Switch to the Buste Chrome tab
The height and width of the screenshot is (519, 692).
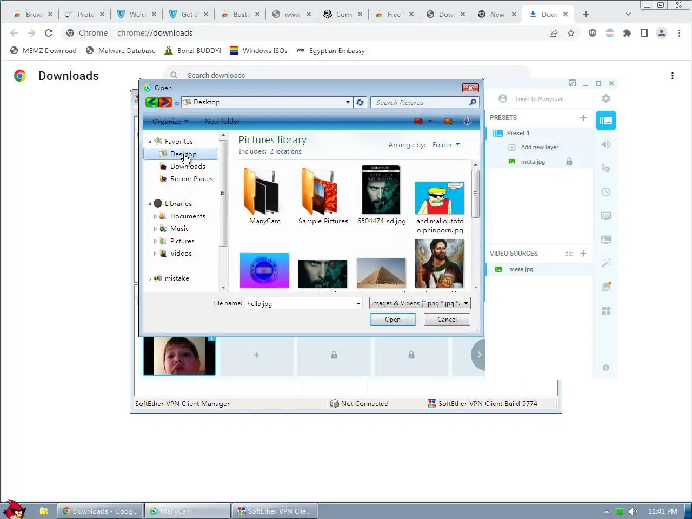pyautogui.click(x=240, y=14)
